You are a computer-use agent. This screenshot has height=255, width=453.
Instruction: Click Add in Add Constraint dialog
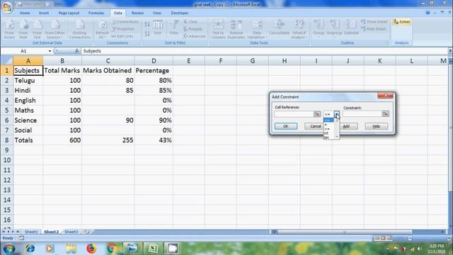[348, 126]
